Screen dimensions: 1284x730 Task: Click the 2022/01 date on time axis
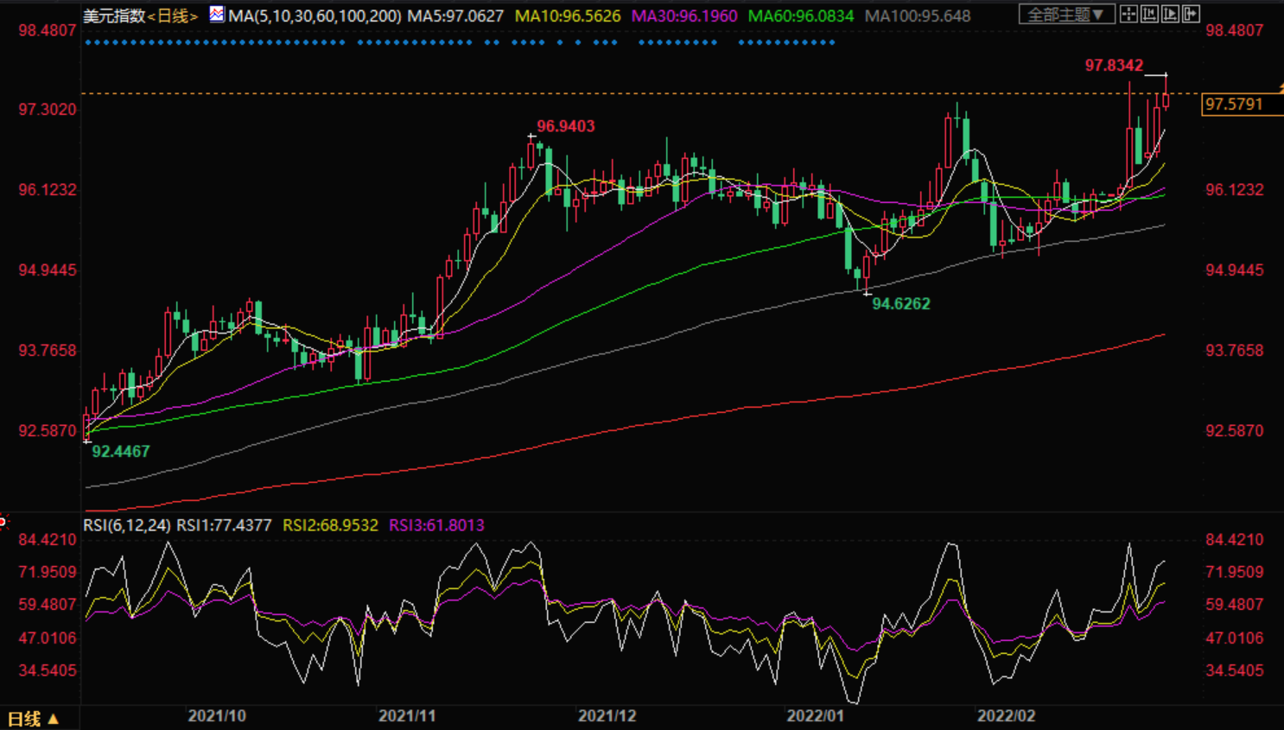(815, 716)
